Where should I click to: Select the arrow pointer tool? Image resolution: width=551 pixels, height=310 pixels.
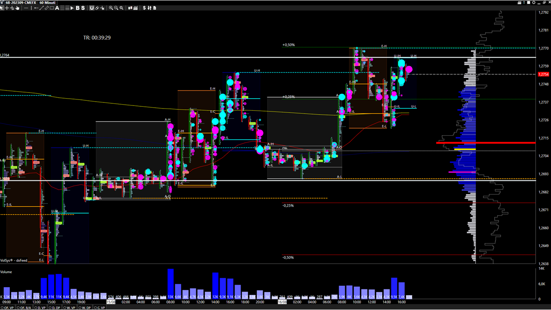coord(2,8)
